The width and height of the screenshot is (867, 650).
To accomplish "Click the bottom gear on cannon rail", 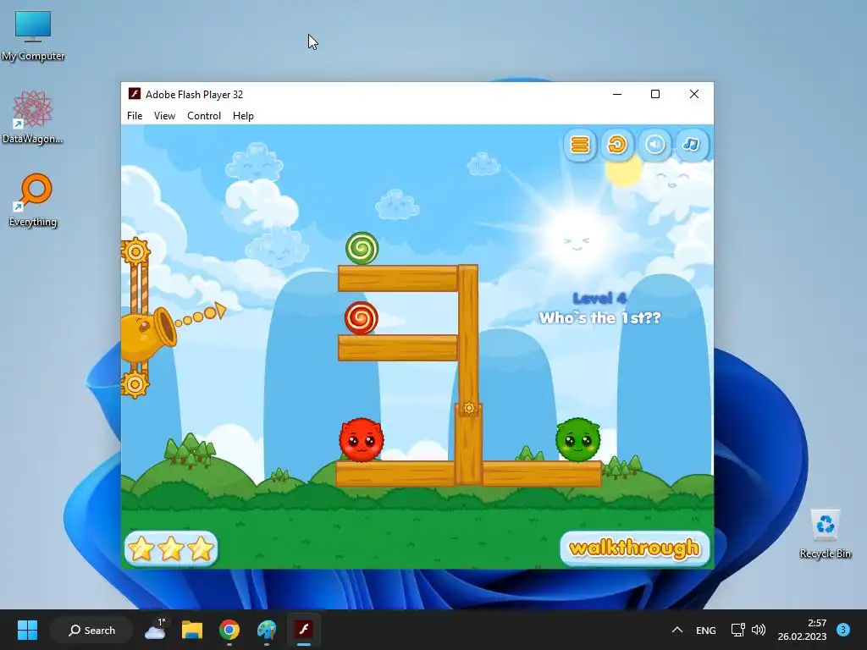I will (135, 383).
